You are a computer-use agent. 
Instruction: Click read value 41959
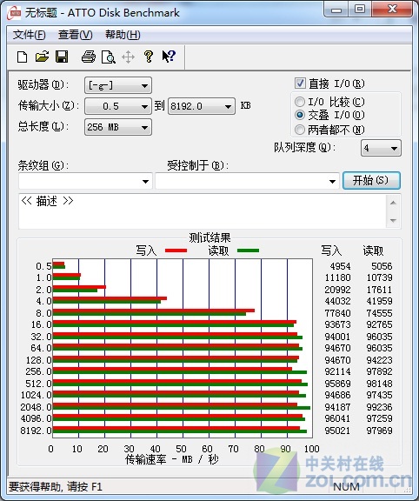click(379, 301)
